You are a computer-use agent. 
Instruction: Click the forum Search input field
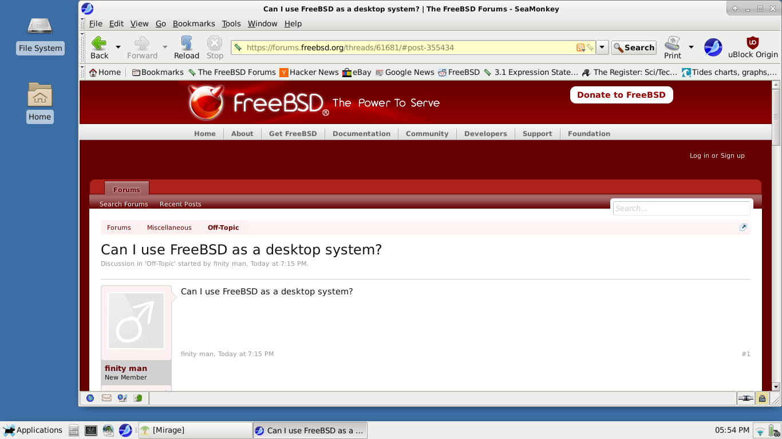click(x=681, y=209)
